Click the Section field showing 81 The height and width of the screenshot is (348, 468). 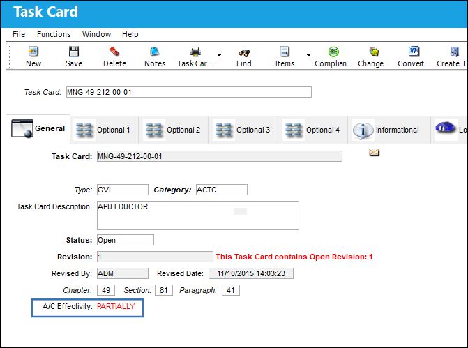pyautogui.click(x=164, y=290)
